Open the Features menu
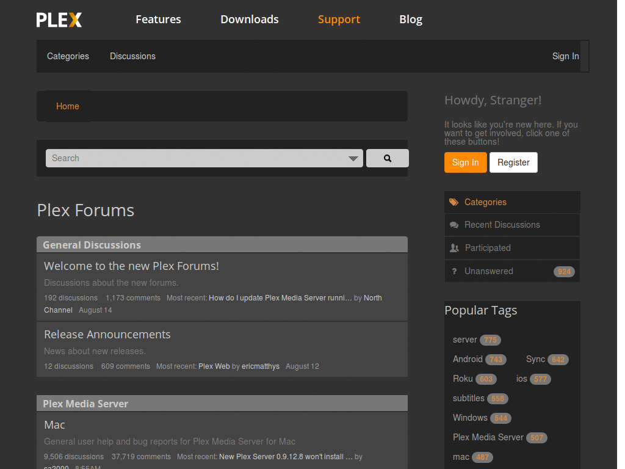Screen dimensions: 625x469 158,19
